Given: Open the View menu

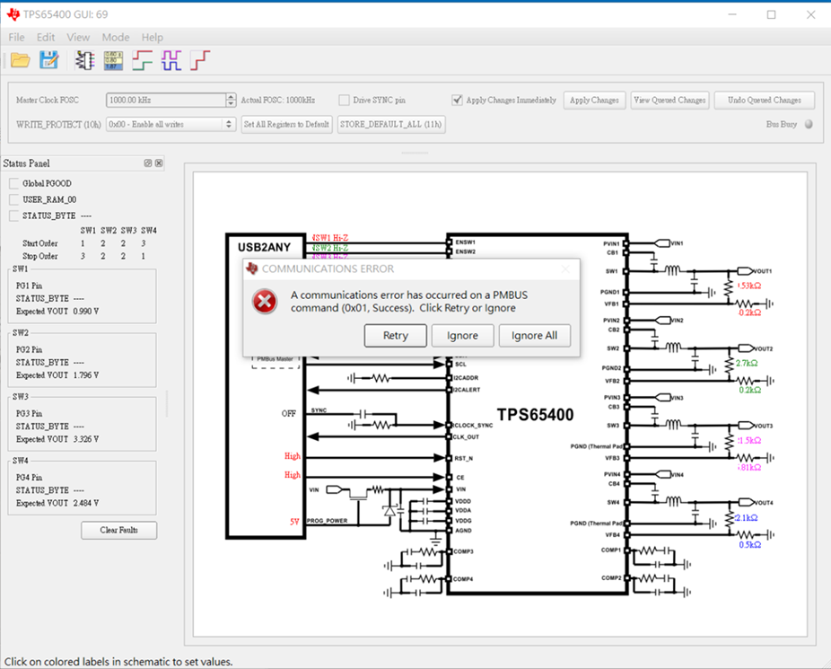Looking at the screenshot, I should (78, 37).
